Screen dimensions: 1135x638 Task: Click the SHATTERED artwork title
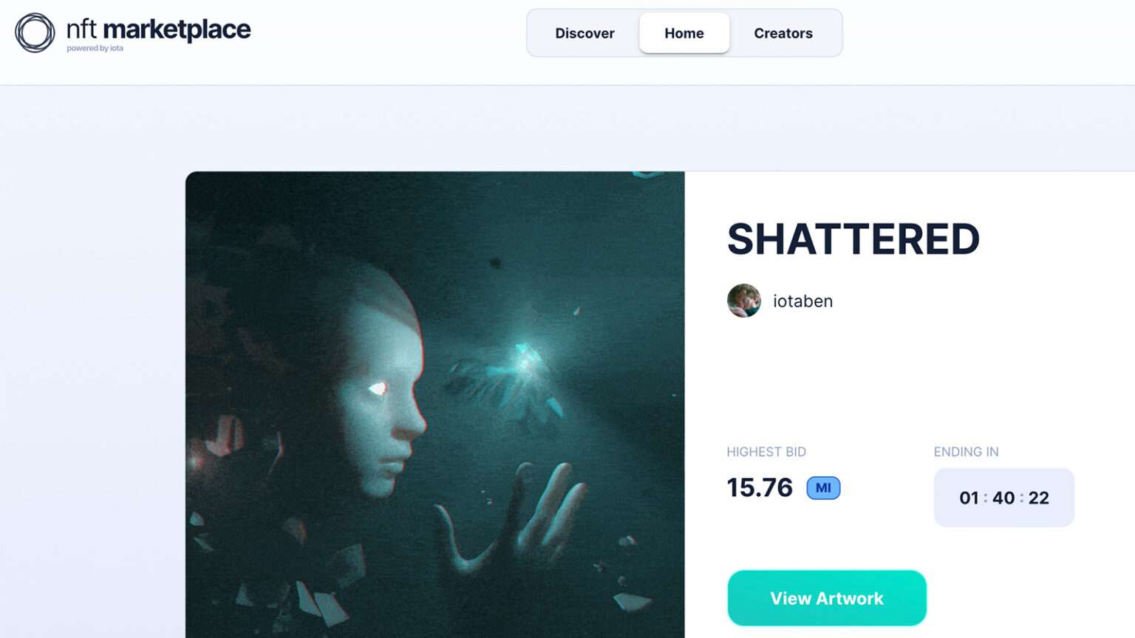(x=853, y=239)
